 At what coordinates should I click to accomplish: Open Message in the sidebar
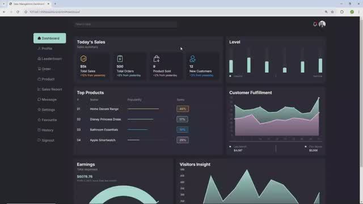point(47,99)
